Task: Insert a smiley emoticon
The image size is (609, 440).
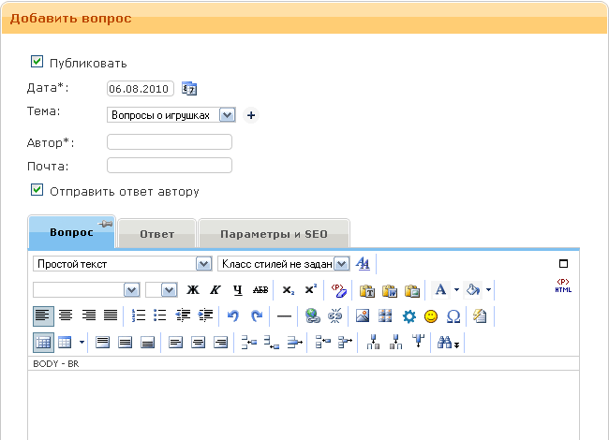Action: 431,315
